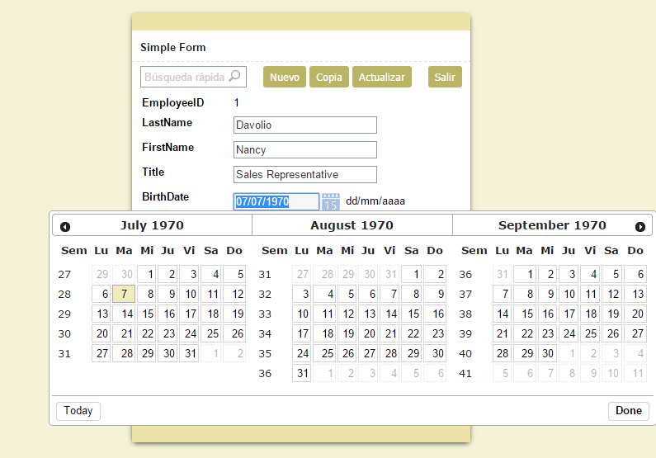Focus the FirstName field with Nancy
656x458 pixels.
click(305, 150)
